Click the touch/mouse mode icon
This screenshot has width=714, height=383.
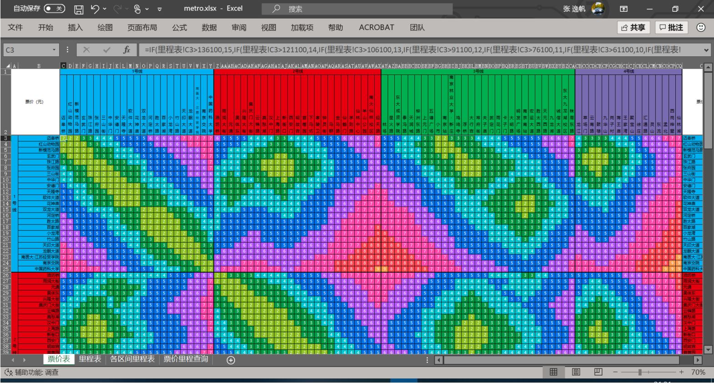pyautogui.click(x=137, y=9)
